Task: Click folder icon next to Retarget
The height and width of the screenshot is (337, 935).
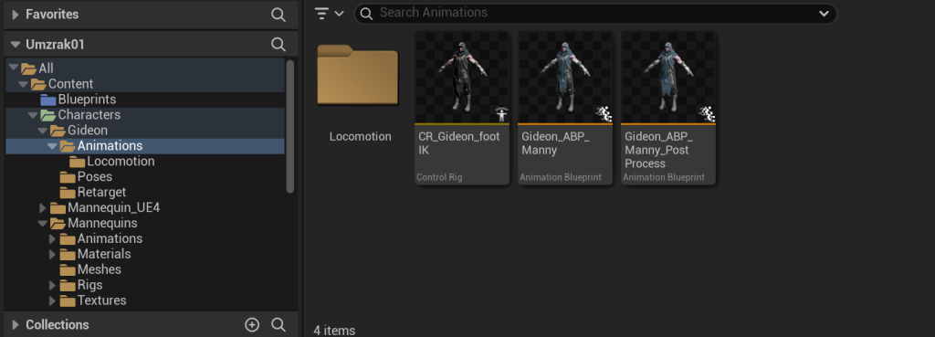Action: pos(68,193)
